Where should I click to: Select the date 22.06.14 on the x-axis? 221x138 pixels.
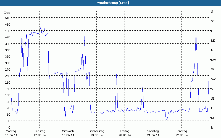coord(181,135)
